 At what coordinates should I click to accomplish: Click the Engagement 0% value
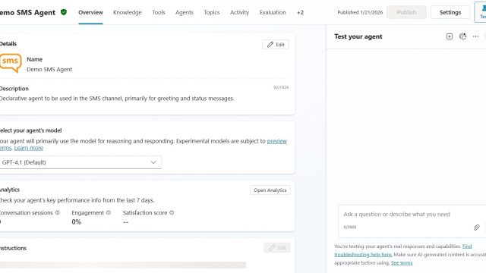tap(76, 222)
